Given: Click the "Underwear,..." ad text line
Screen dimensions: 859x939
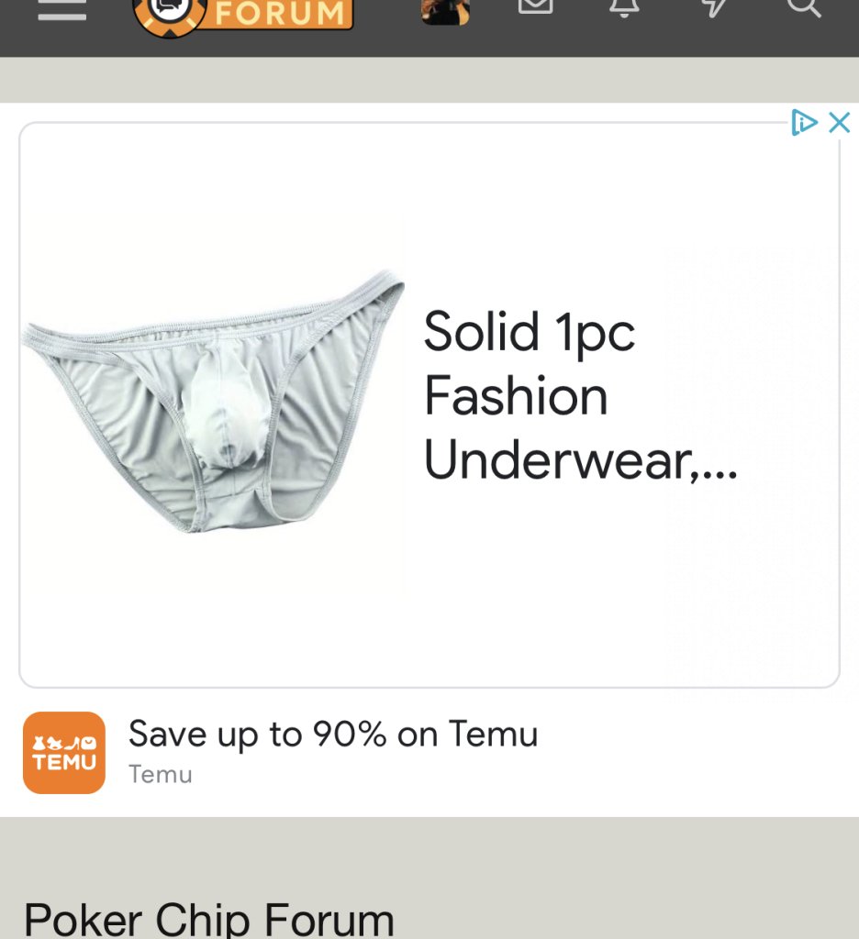Looking at the screenshot, I should (x=581, y=460).
